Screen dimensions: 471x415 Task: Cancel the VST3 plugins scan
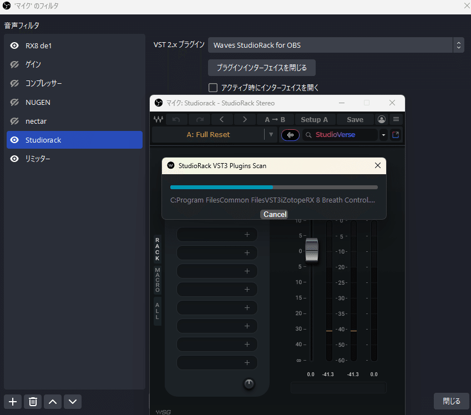point(274,214)
